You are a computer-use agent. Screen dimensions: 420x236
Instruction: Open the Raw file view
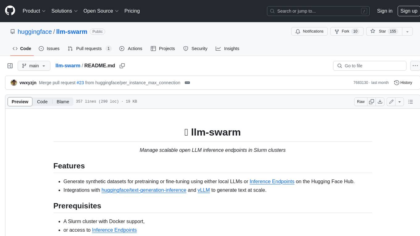point(361,102)
